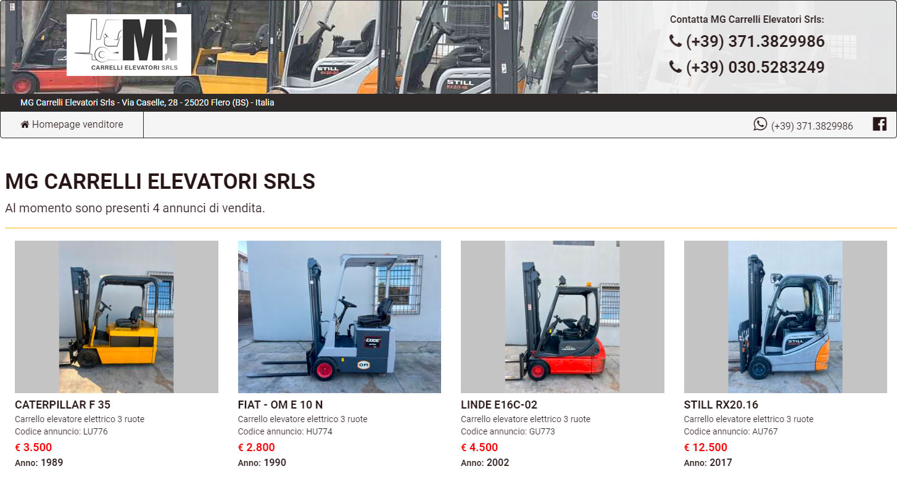Click the address bar text Via Caselle, 28
Viewport: 897px width, 482px height.
click(x=149, y=102)
